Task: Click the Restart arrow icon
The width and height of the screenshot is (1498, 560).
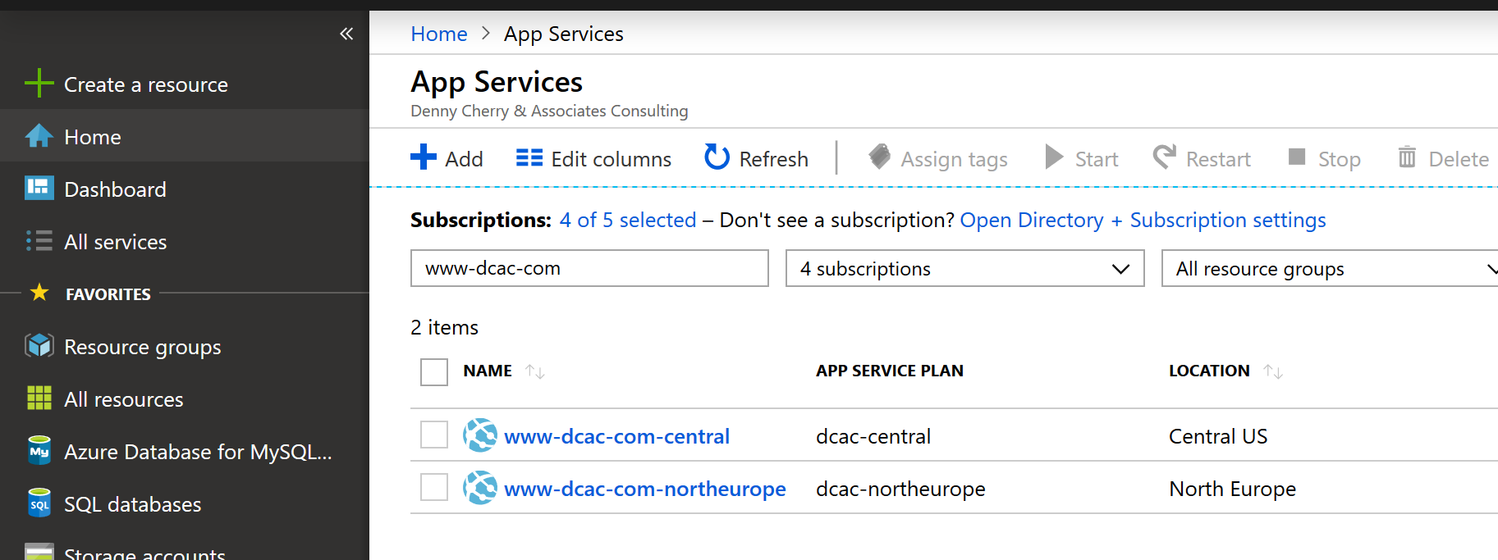Action: [1165, 157]
